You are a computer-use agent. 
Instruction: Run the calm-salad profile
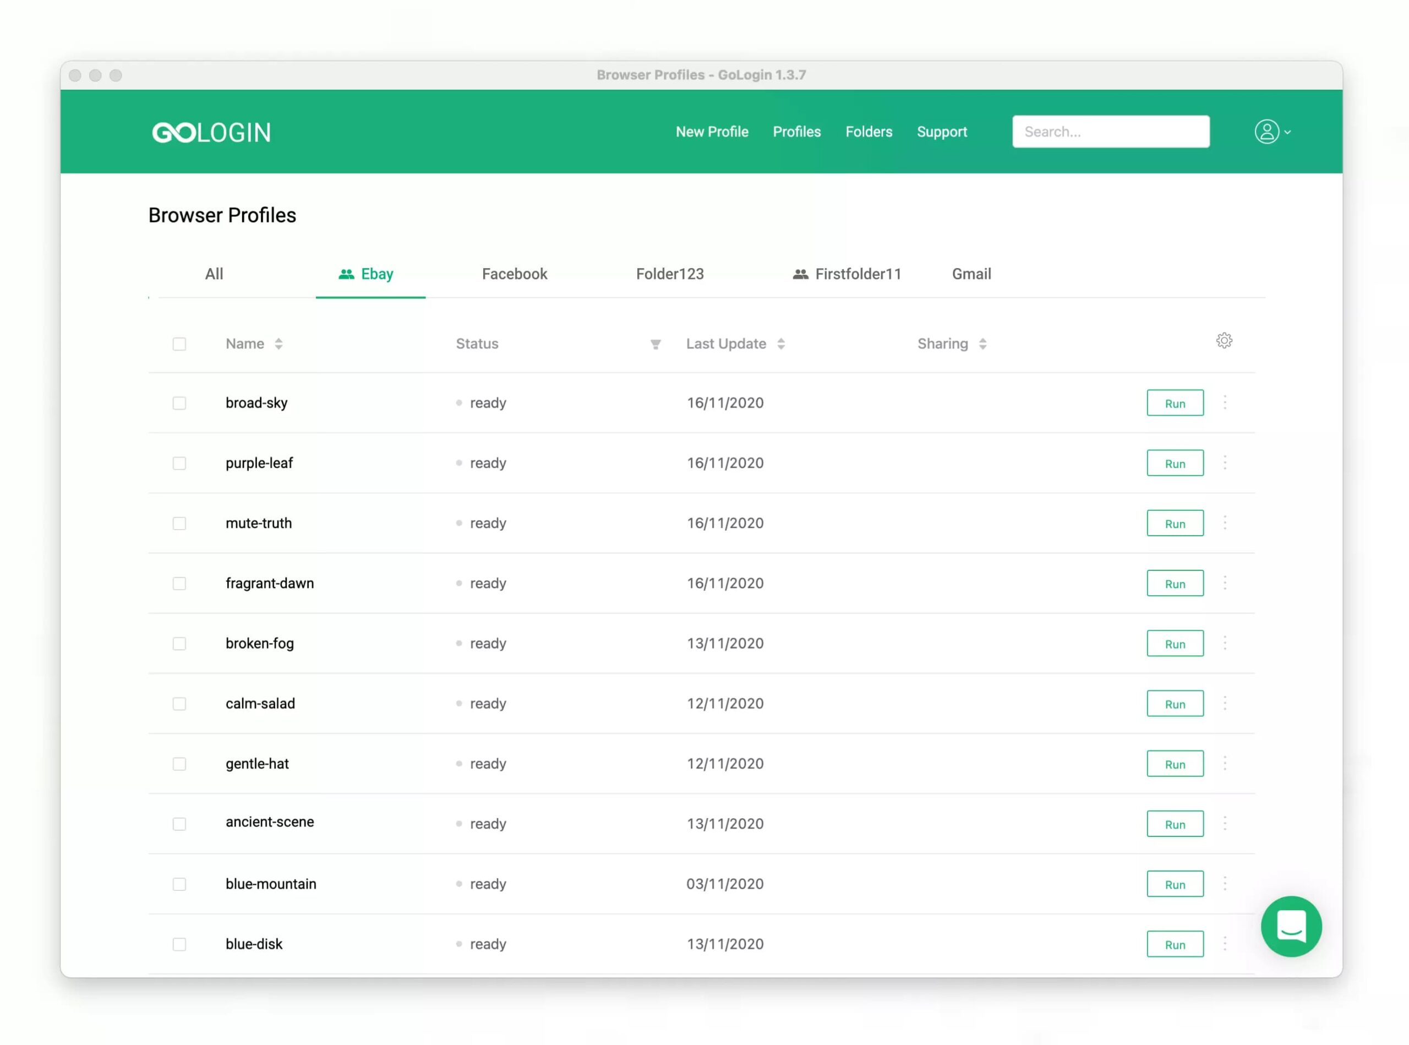pyautogui.click(x=1175, y=704)
